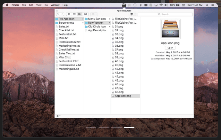Select ChecklistTwo.txt file
The height and width of the screenshot is (140, 221).
(69, 50)
